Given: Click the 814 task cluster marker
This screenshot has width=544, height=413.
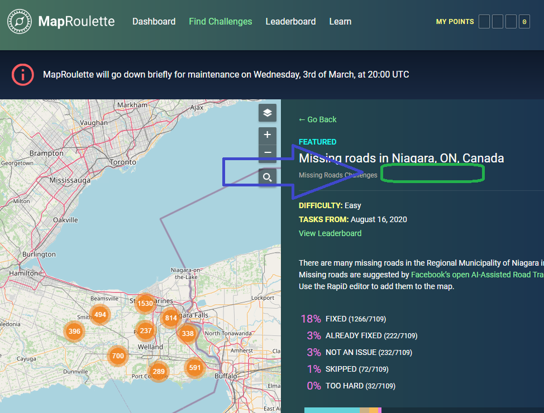Looking at the screenshot, I should pos(171,318).
